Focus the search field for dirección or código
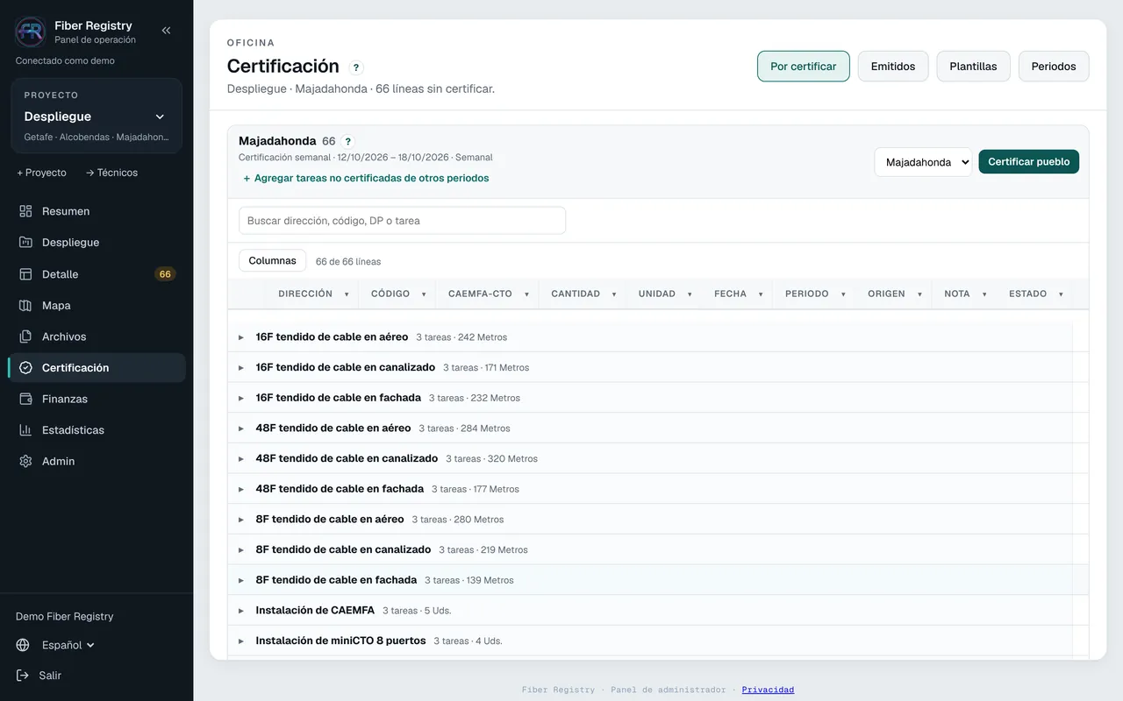This screenshot has height=701, width=1123. tap(402, 221)
